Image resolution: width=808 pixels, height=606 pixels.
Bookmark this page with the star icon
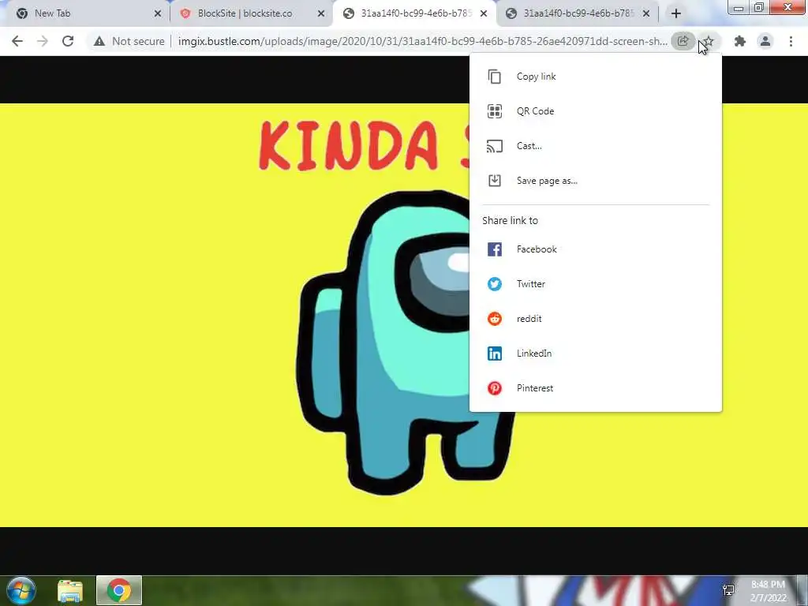point(709,41)
